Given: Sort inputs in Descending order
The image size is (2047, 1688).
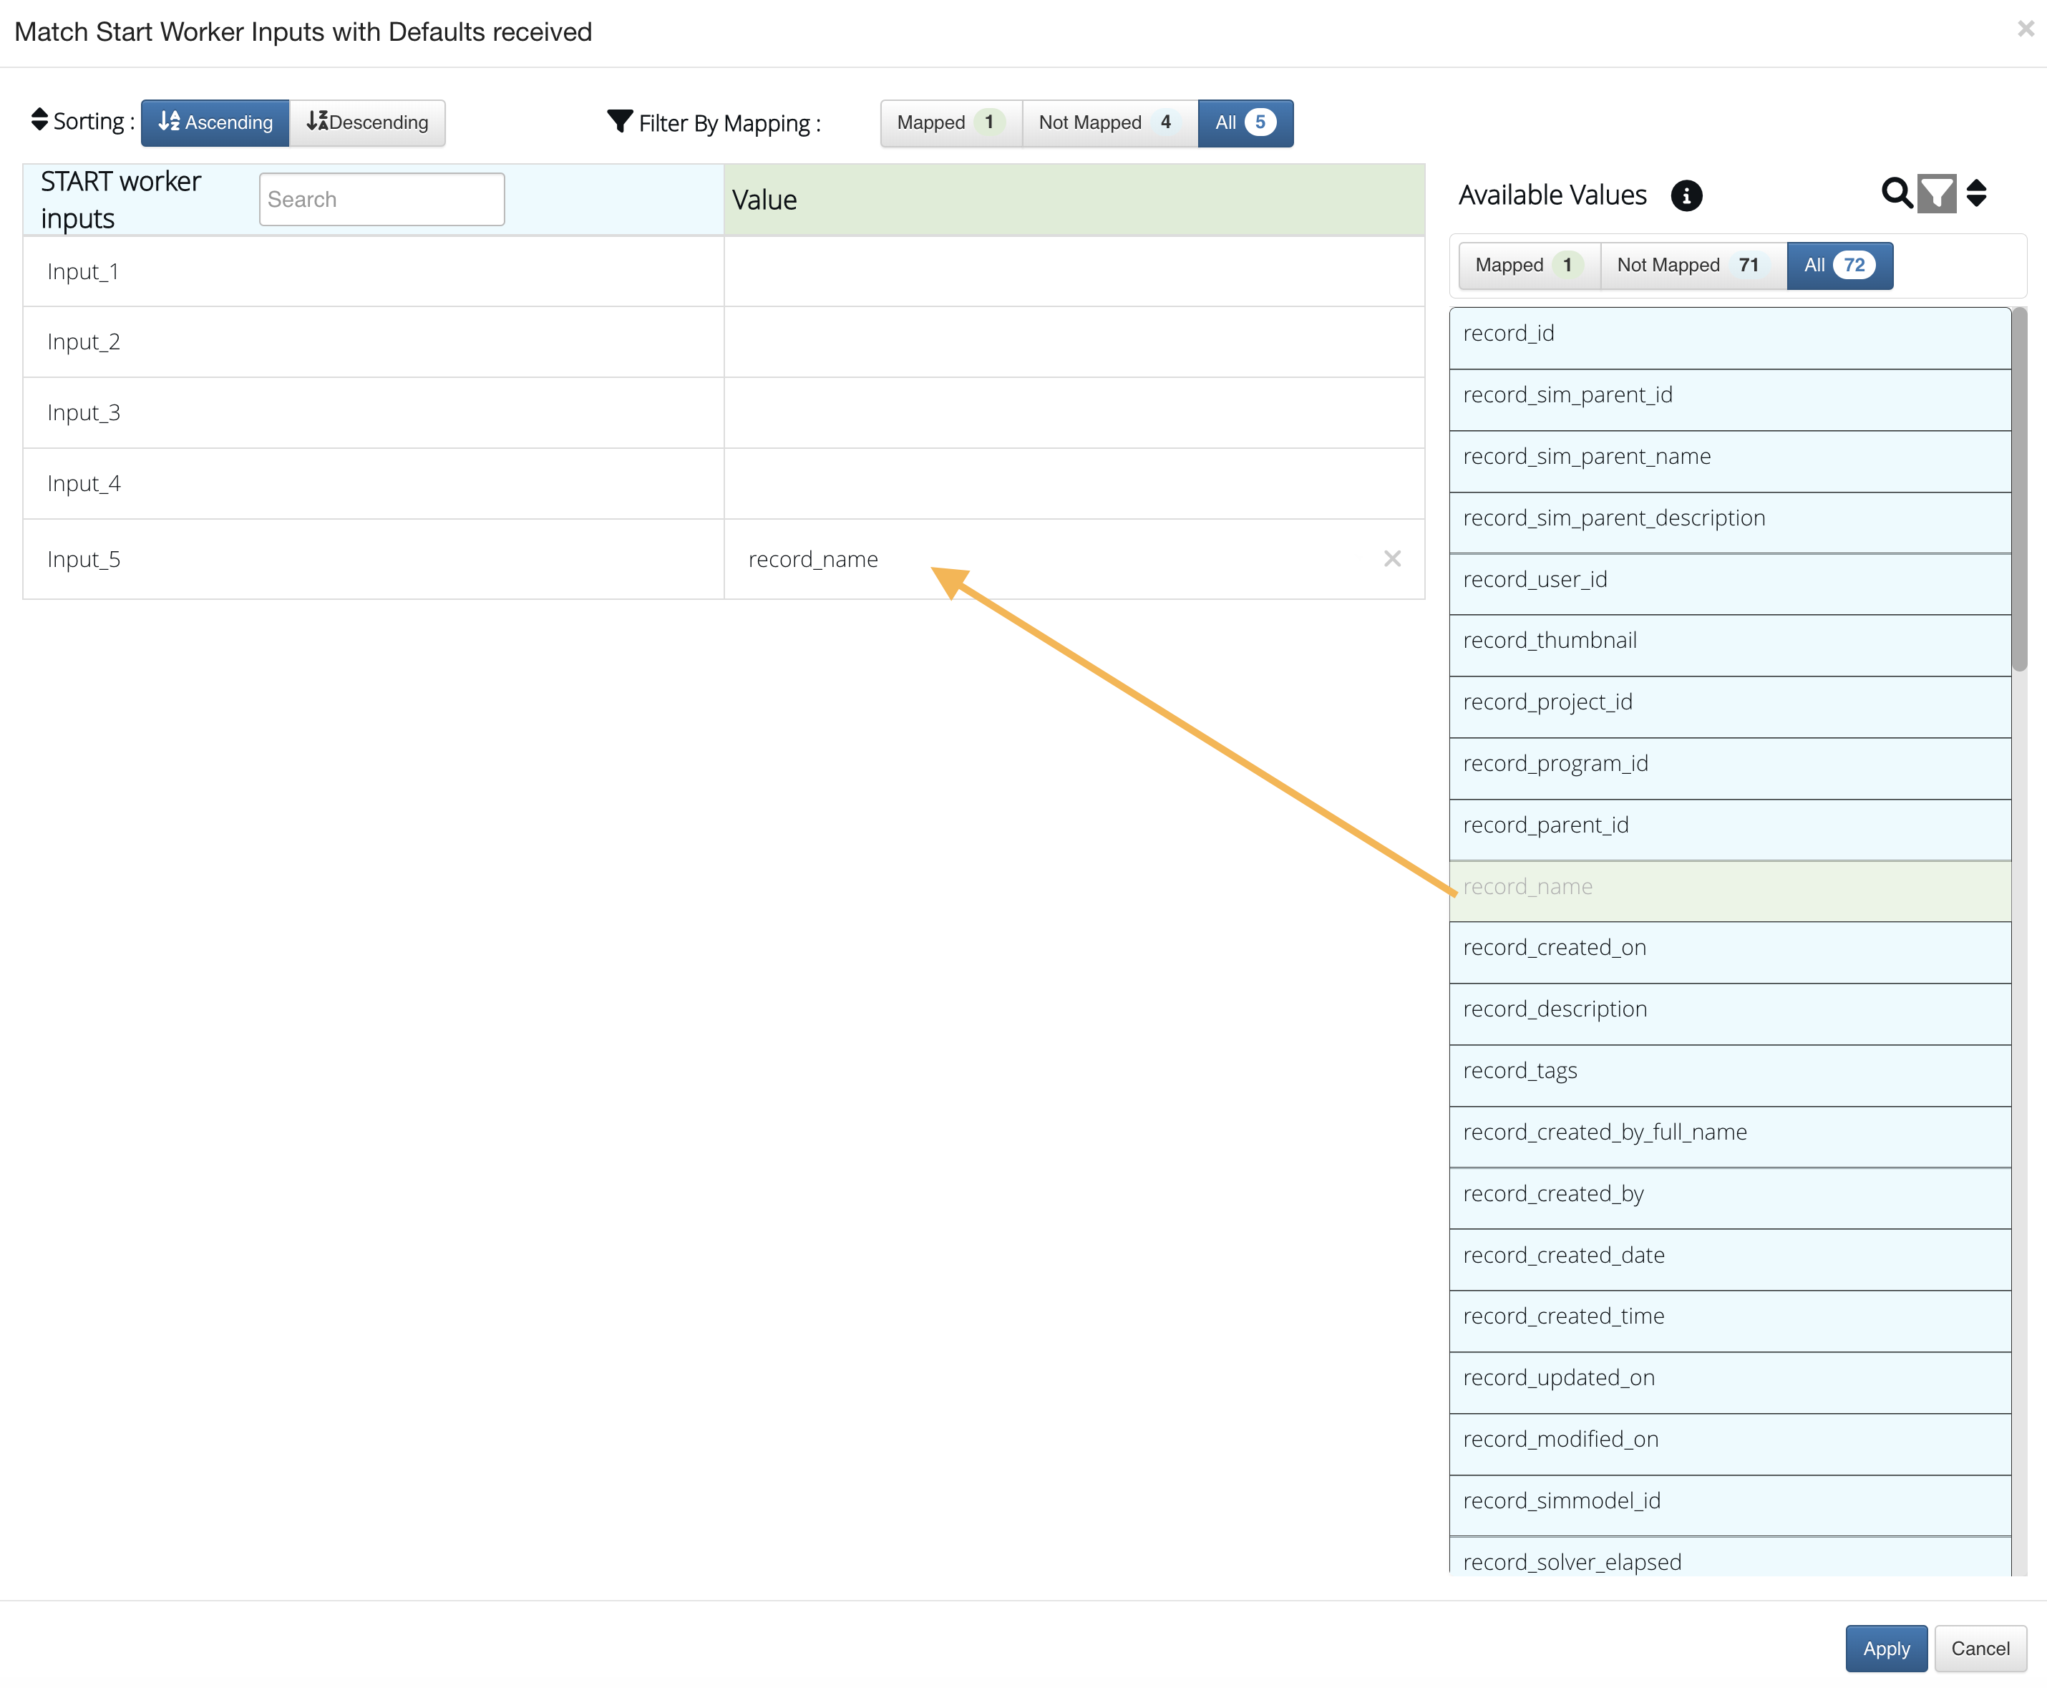Looking at the screenshot, I should tap(367, 122).
